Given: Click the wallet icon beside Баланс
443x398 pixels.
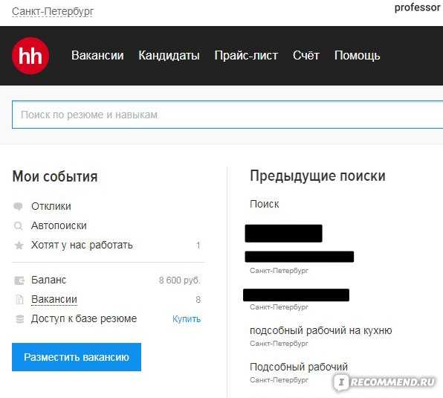Looking at the screenshot, I should [19, 280].
